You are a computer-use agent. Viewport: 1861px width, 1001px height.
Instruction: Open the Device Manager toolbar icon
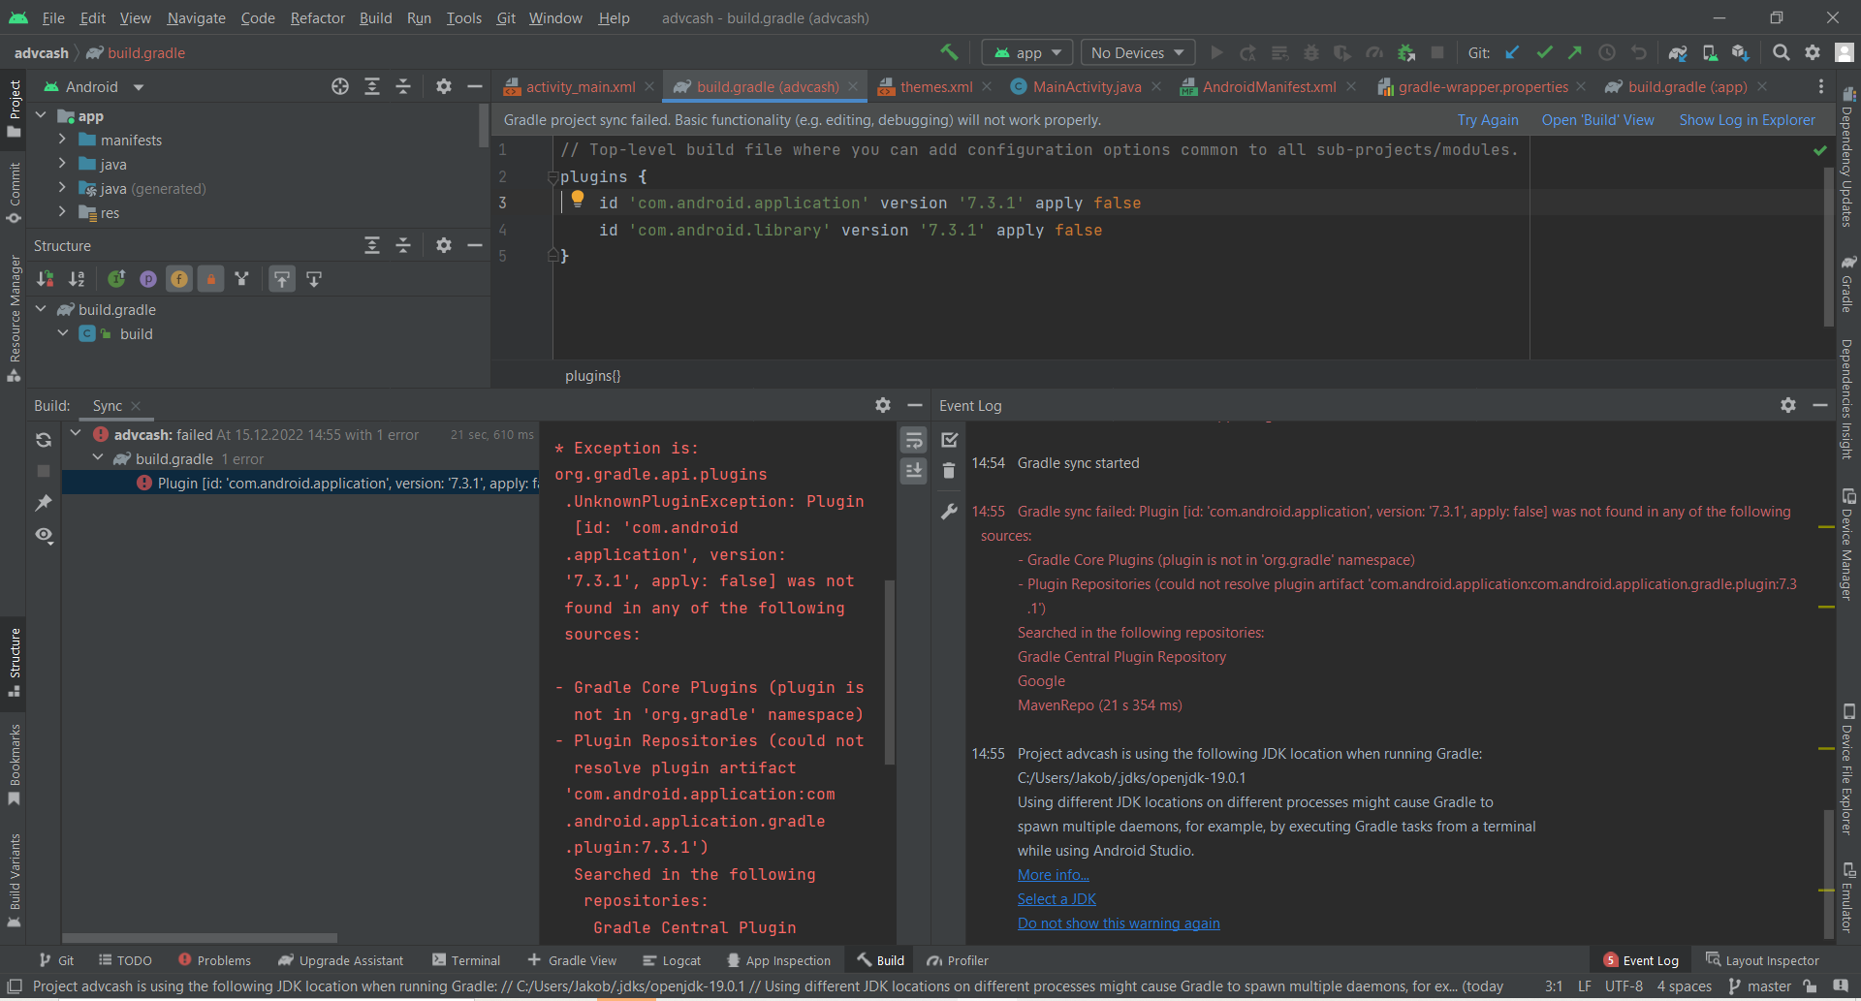[x=1710, y=52]
